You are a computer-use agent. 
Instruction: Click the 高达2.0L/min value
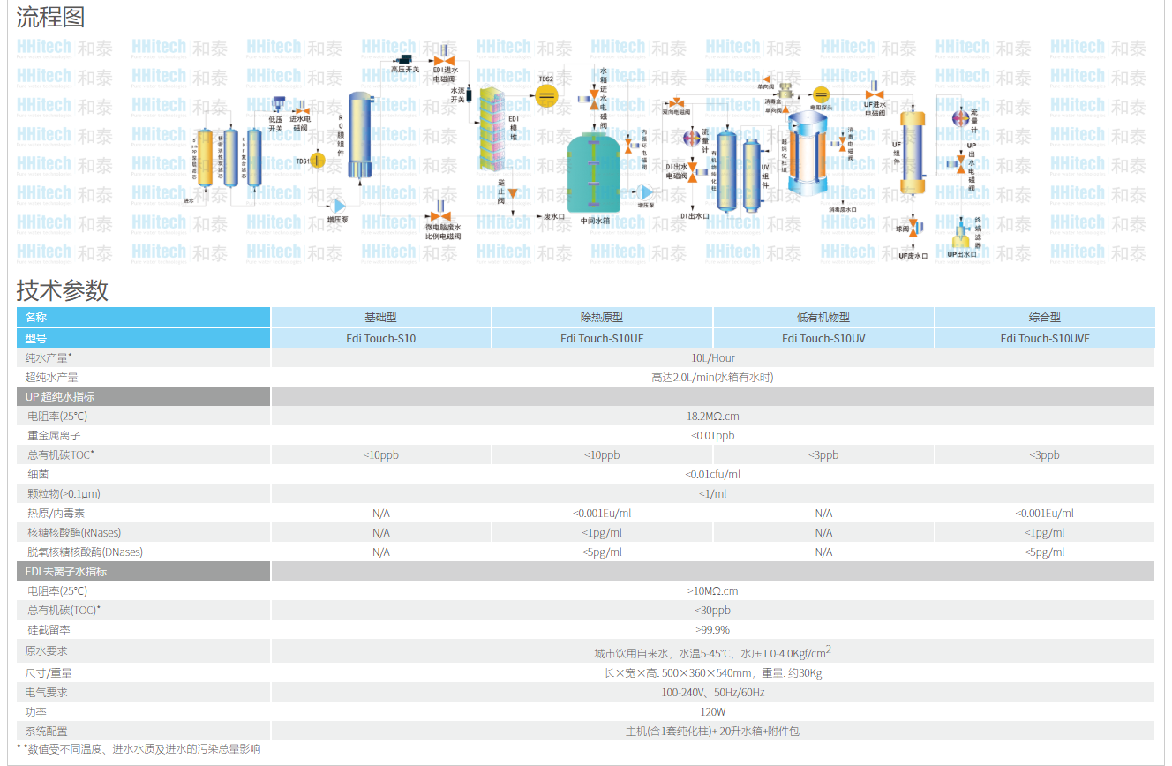click(x=713, y=377)
